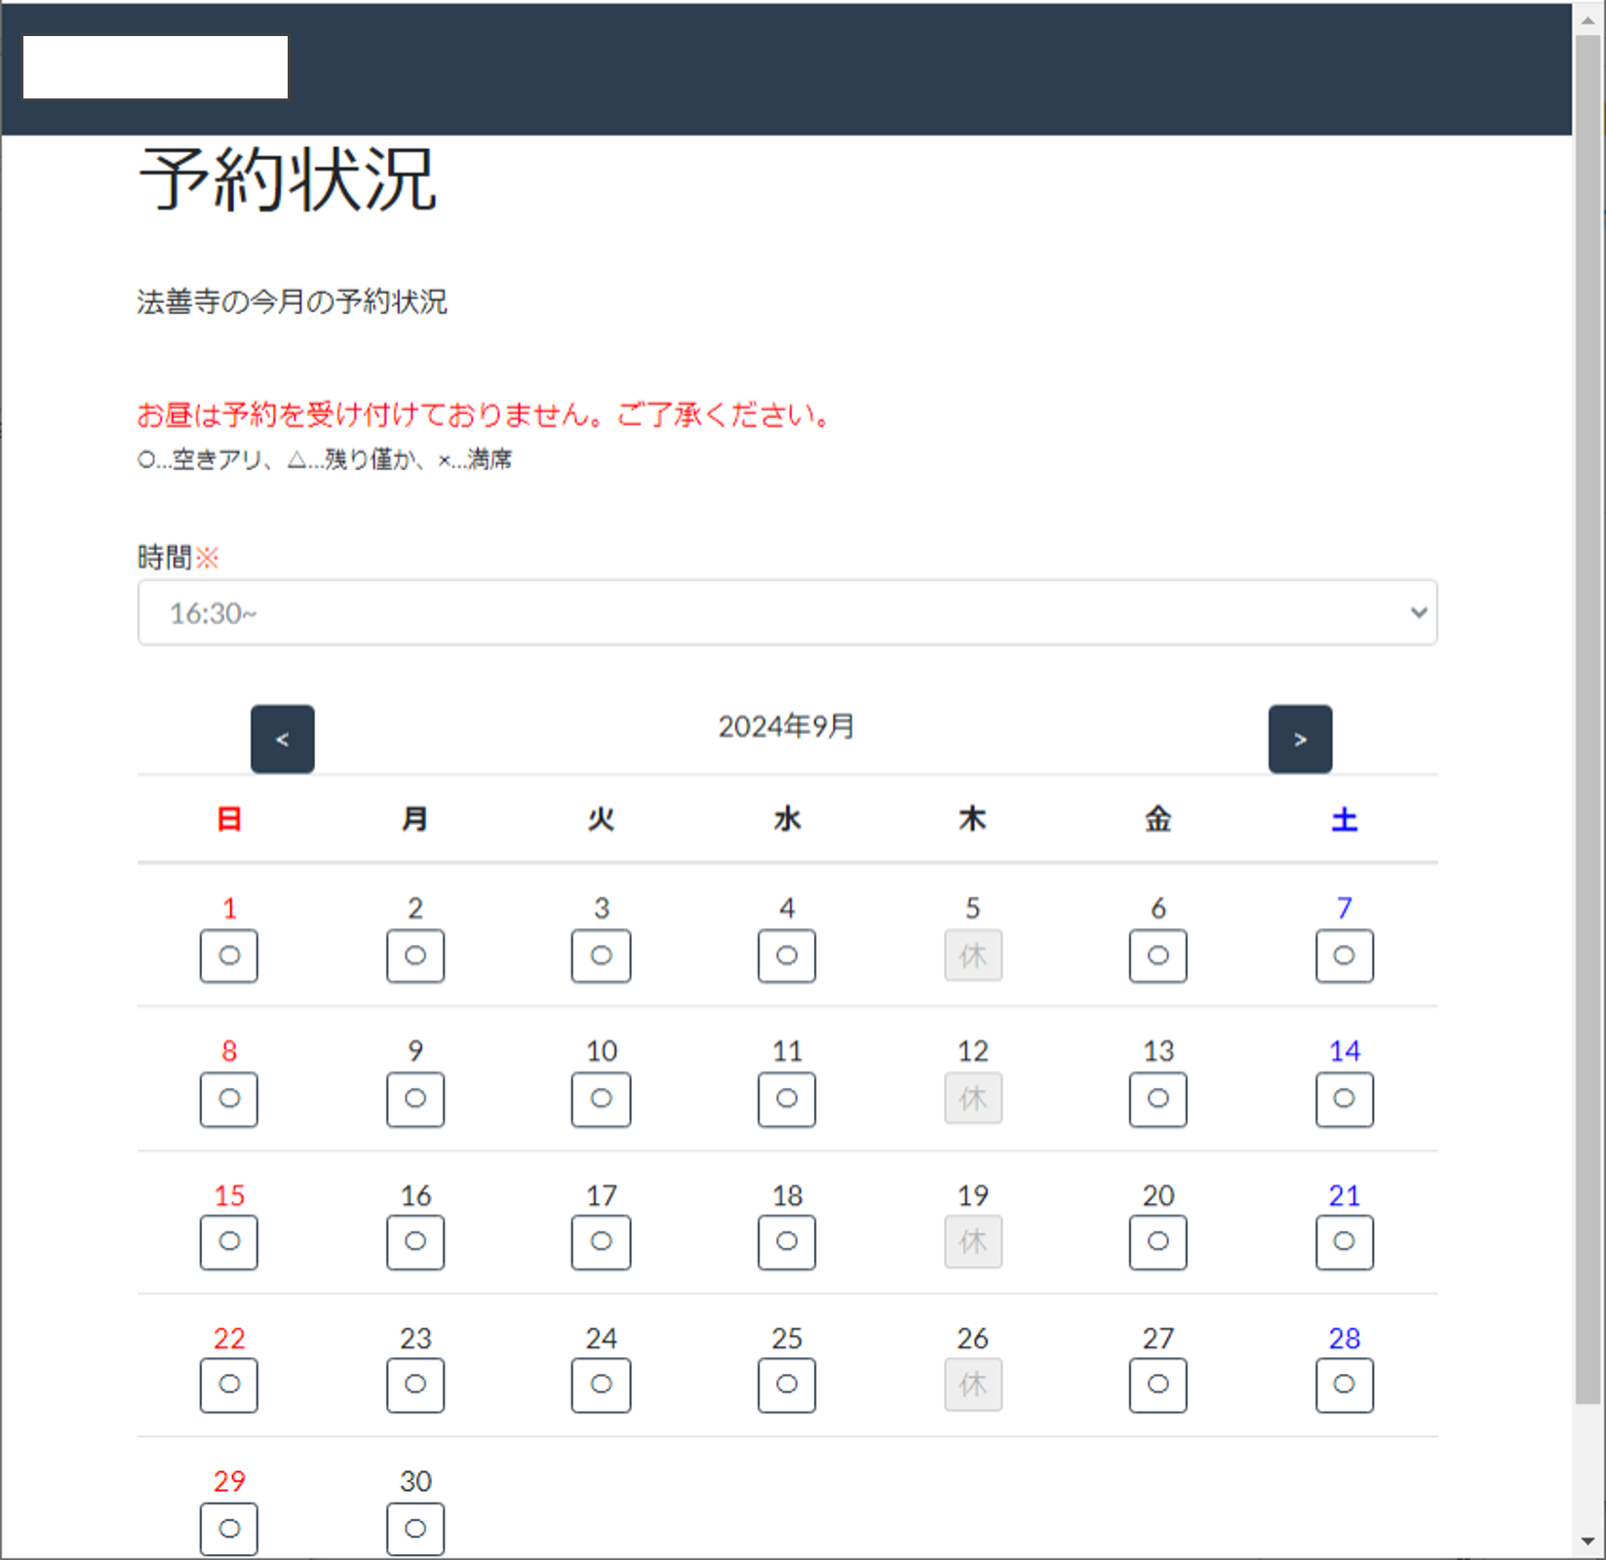Click the 2024年9月 month label
The image size is (1606, 1560).
coord(787,726)
